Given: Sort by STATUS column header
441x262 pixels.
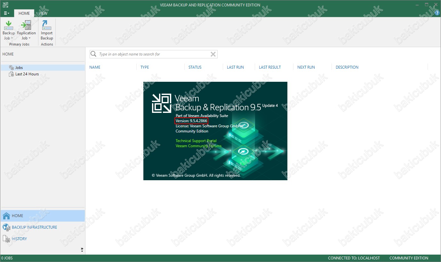Looking at the screenshot, I should tap(195, 67).
